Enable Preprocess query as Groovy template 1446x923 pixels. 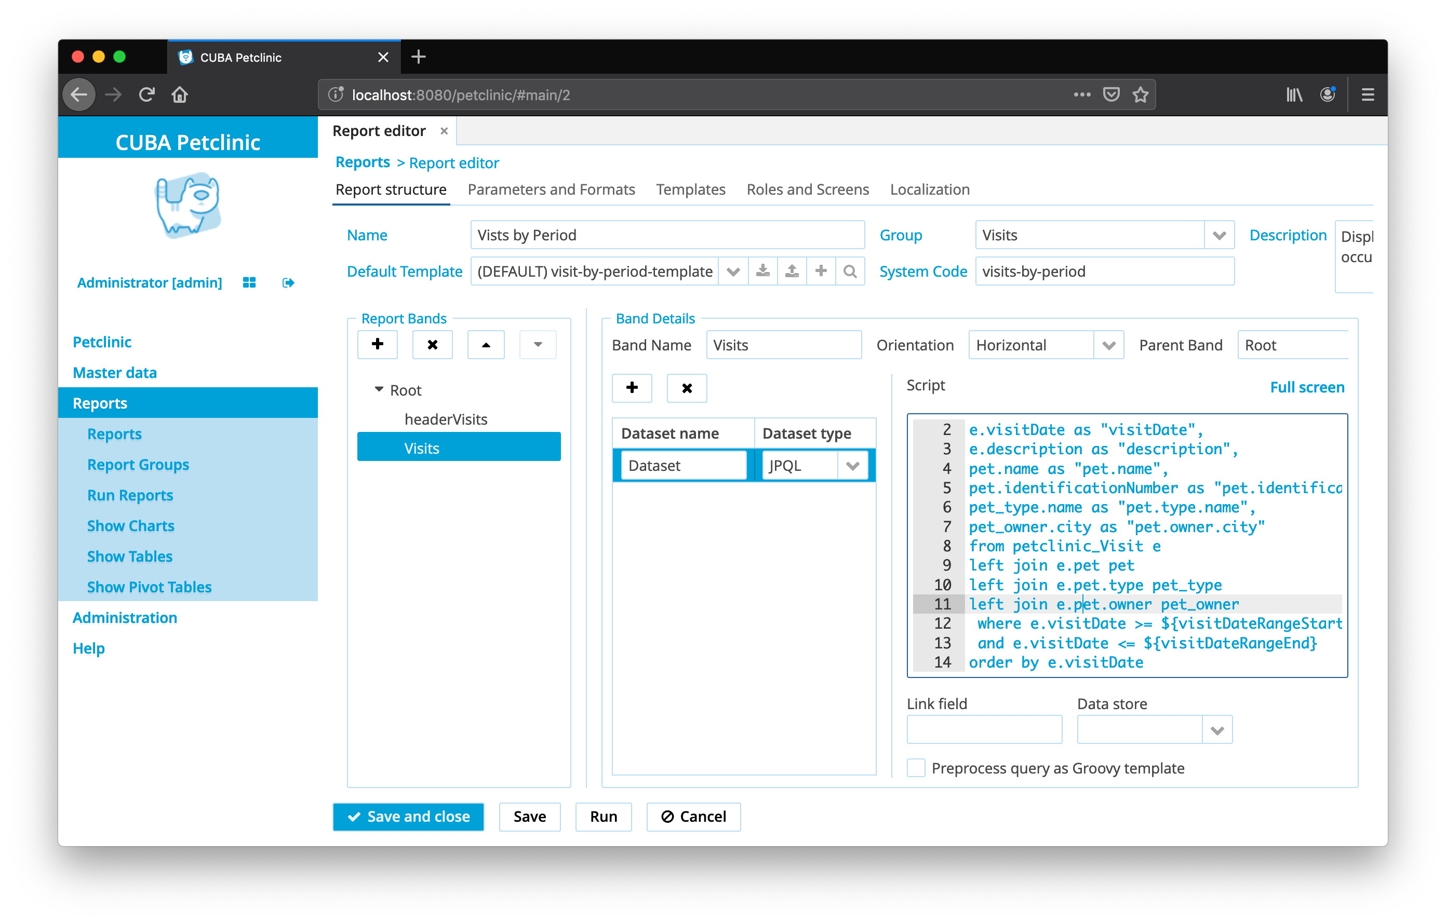(915, 768)
